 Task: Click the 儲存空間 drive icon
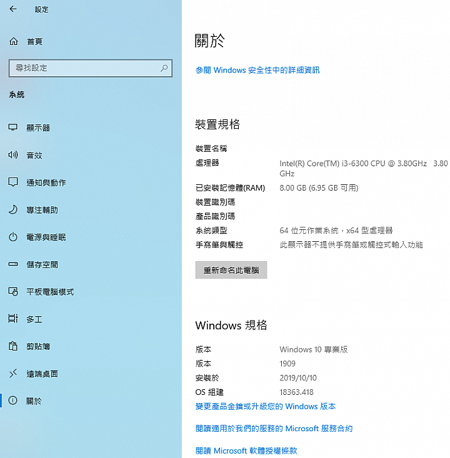(x=13, y=264)
